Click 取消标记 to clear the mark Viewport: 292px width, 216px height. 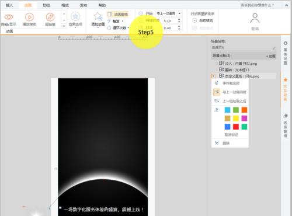[x=231, y=135]
